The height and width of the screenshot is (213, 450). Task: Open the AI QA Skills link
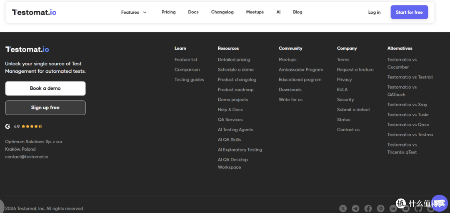click(x=229, y=140)
